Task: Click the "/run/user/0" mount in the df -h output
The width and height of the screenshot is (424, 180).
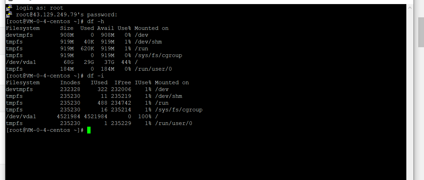Action: pos(153,69)
